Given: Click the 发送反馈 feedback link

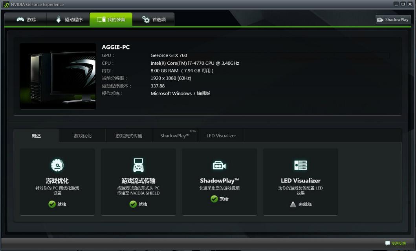Looking at the screenshot, I should (398, 243).
